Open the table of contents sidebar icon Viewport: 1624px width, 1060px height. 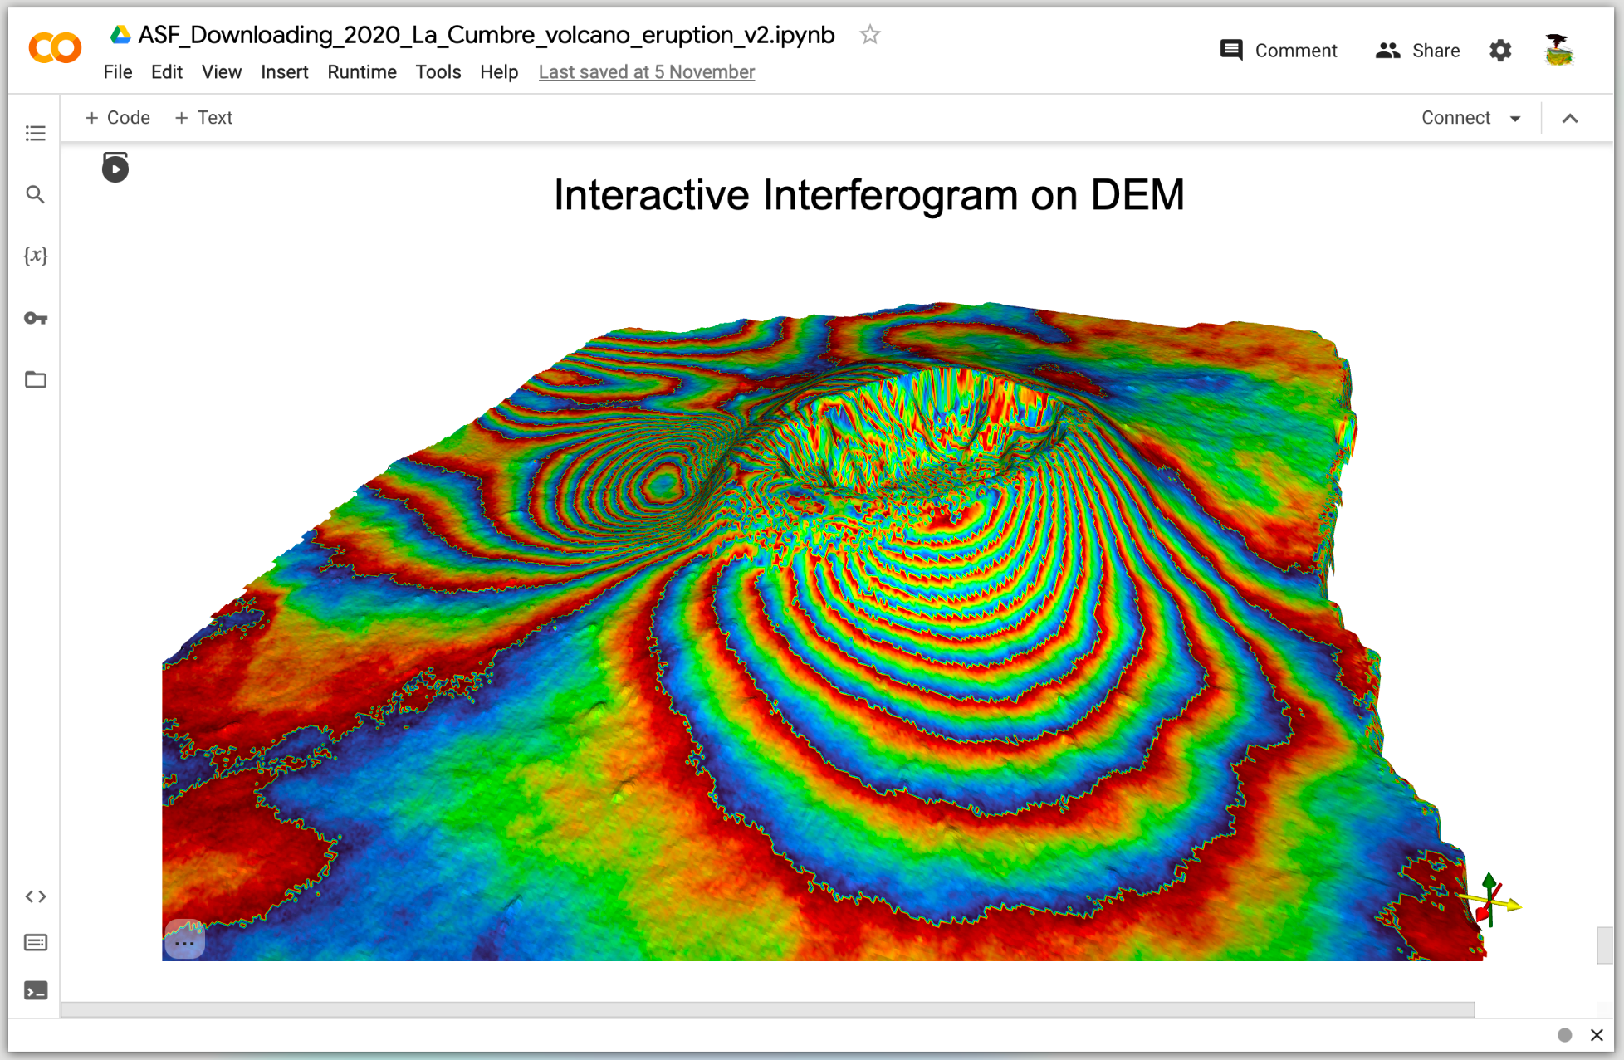pos(35,133)
